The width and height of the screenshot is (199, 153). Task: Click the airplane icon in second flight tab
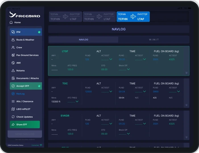[99, 16]
